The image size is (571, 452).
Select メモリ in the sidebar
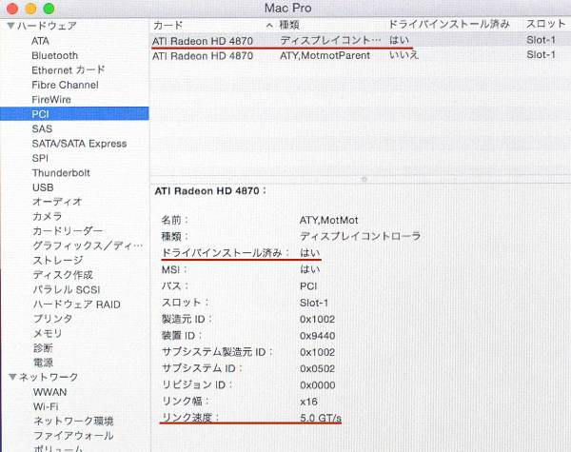coord(48,333)
